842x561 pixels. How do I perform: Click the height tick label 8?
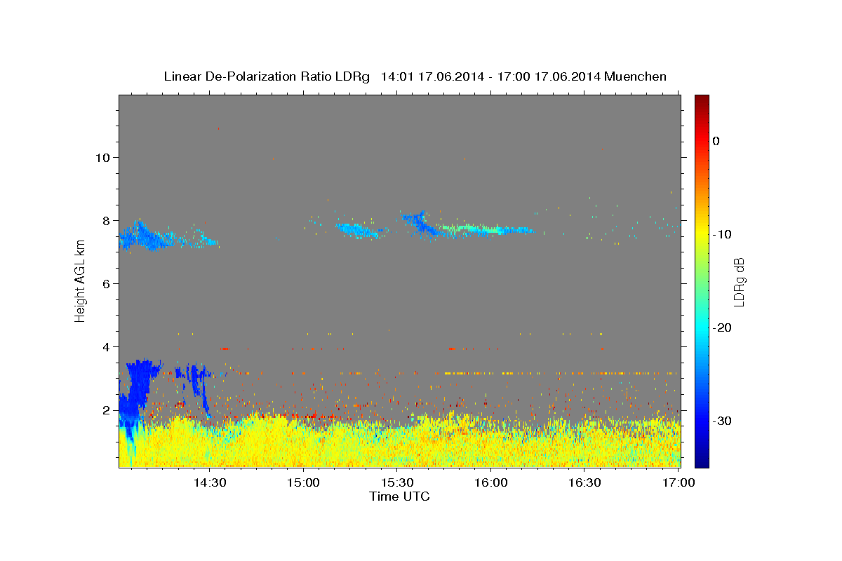pyautogui.click(x=107, y=220)
